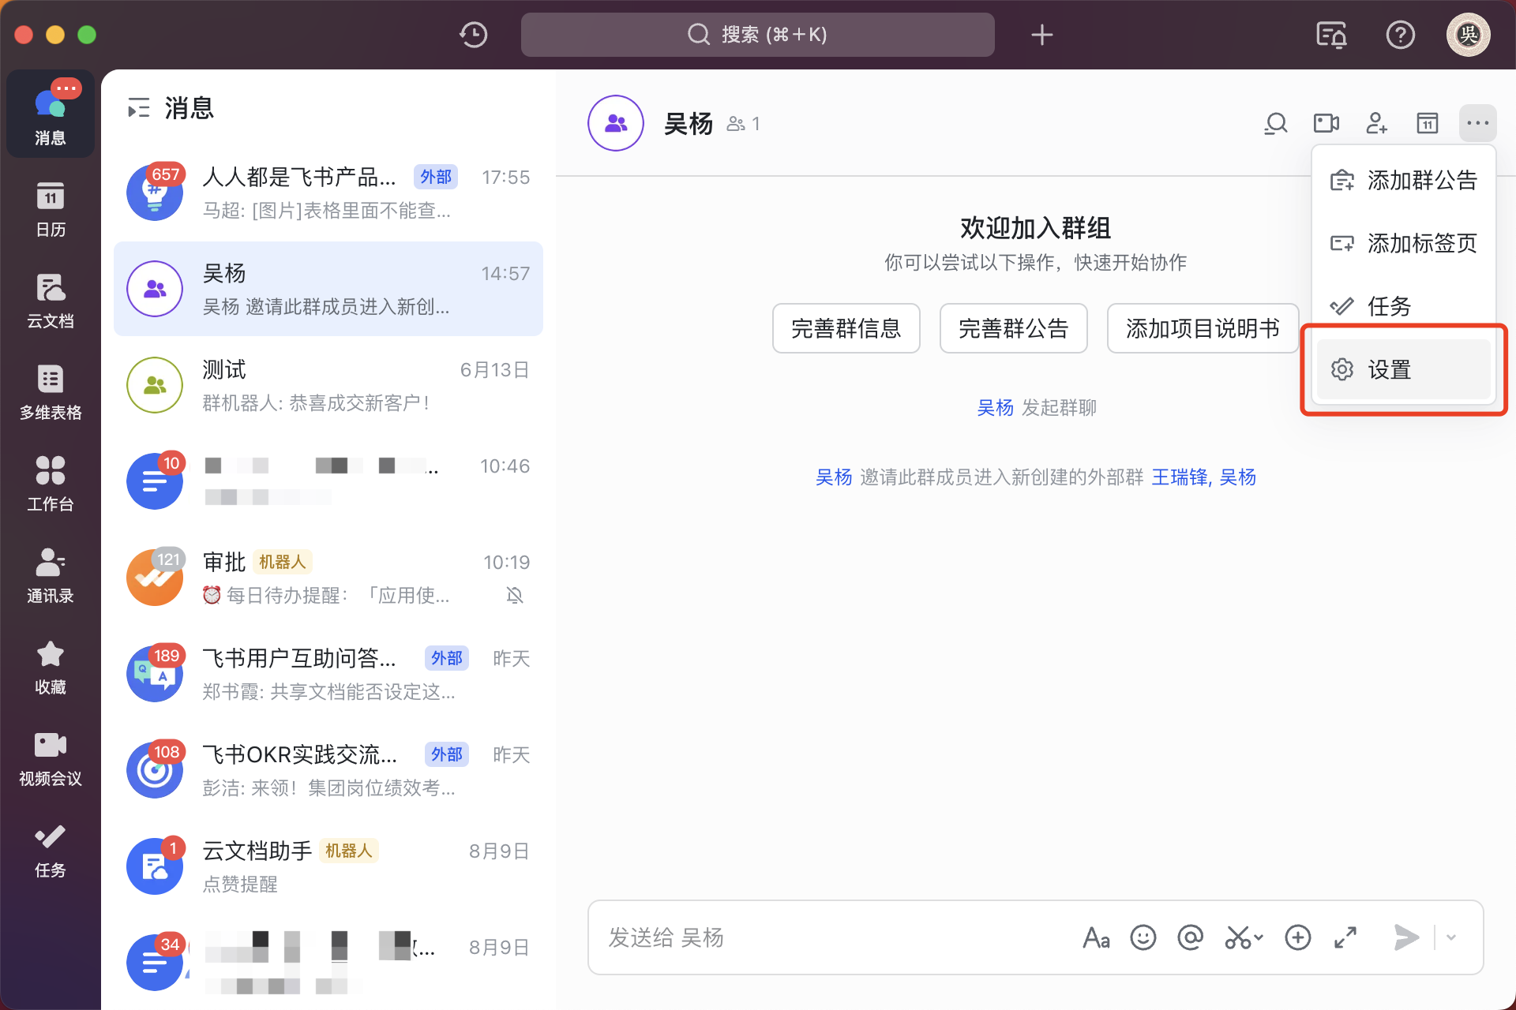Screen dimensions: 1516x1010
Task: Select 添加群公告 from the menu
Action: 1404,180
